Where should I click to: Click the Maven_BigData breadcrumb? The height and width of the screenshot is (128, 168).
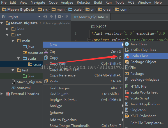(x=18, y=10)
